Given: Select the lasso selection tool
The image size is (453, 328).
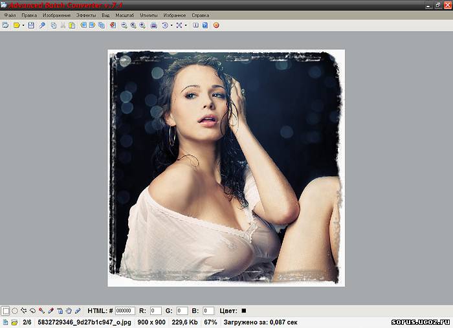Looking at the screenshot, I should pos(32,311).
